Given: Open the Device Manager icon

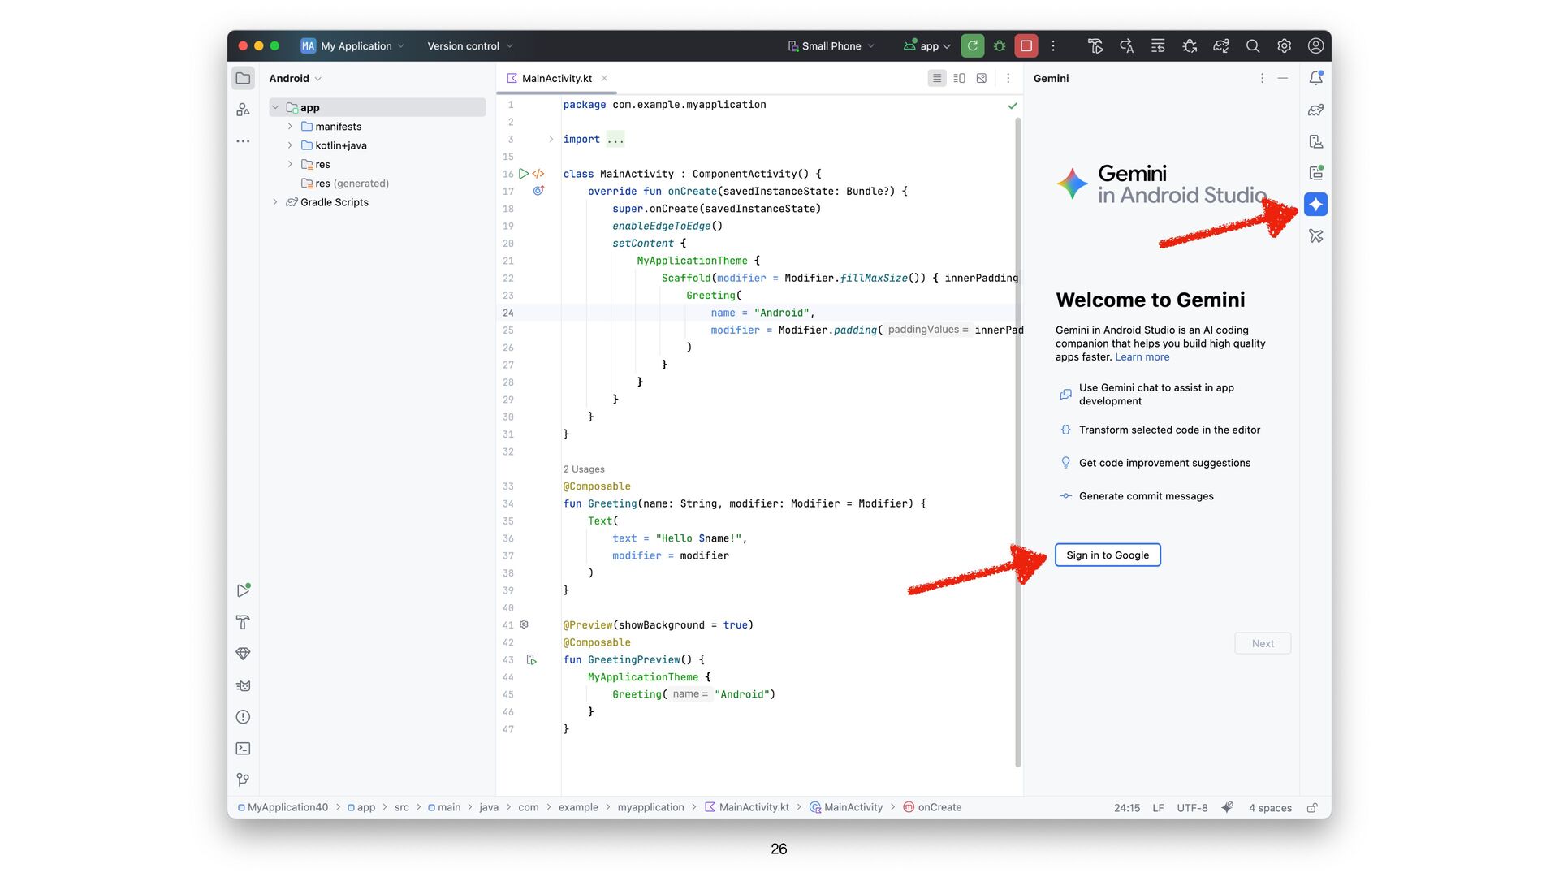Looking at the screenshot, I should (1315, 141).
